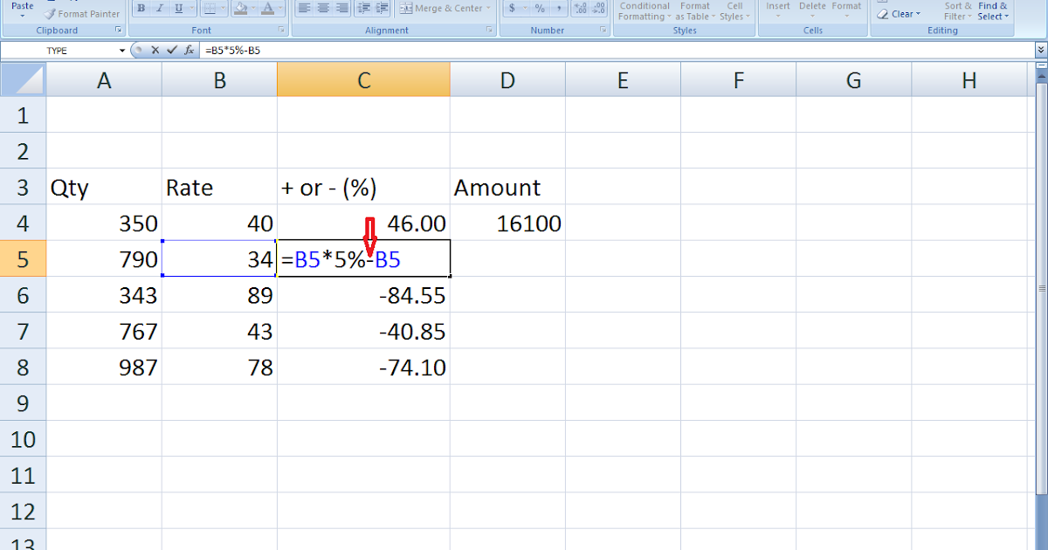Select the Format Painter tool
The width and height of the screenshot is (1048, 550).
pos(82,14)
